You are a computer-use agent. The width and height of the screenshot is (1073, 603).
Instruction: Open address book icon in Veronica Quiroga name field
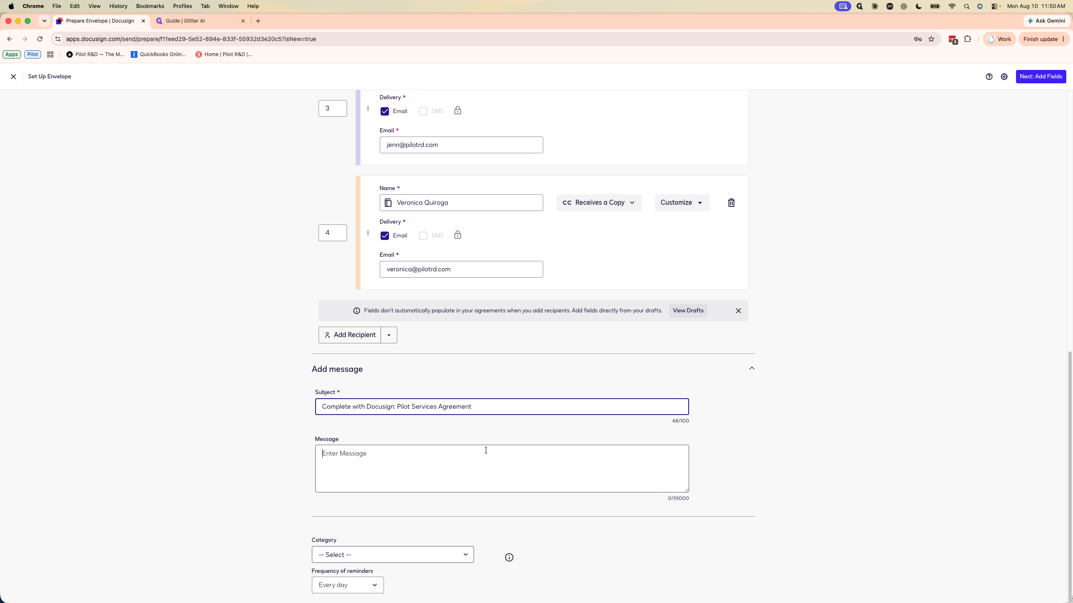coord(388,203)
